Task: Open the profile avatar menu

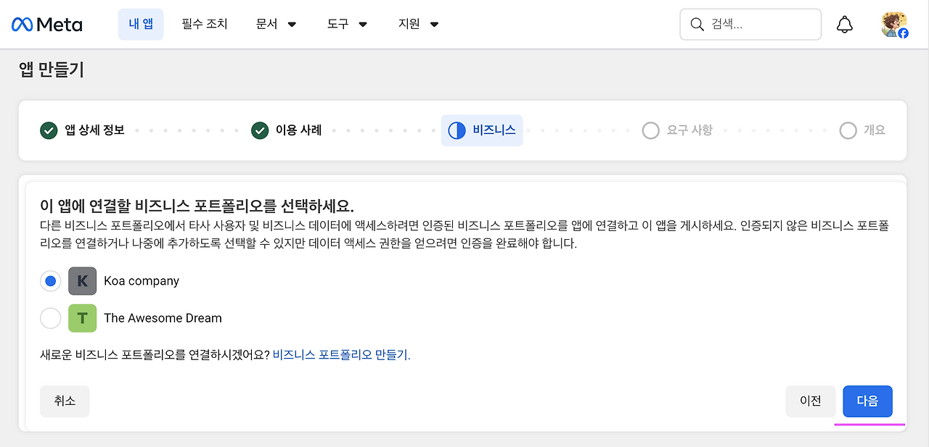Action: (x=894, y=25)
